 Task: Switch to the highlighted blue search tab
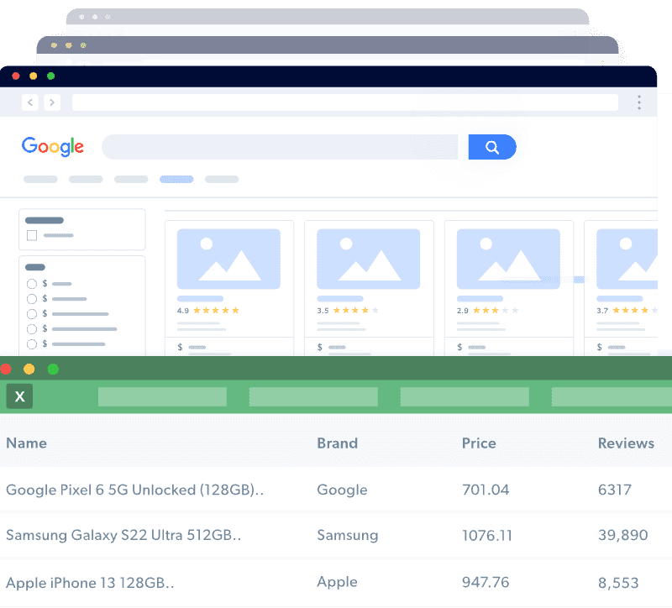(x=176, y=179)
